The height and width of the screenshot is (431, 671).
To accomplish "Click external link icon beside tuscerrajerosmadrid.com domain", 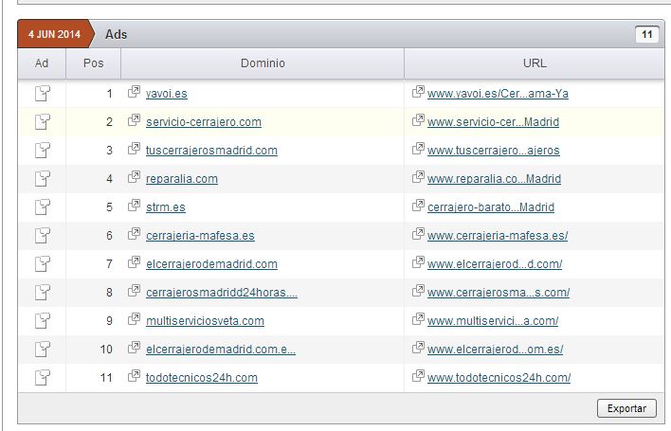I will 134,149.
